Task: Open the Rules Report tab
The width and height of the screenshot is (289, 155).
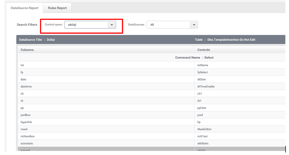Action: (x=57, y=8)
